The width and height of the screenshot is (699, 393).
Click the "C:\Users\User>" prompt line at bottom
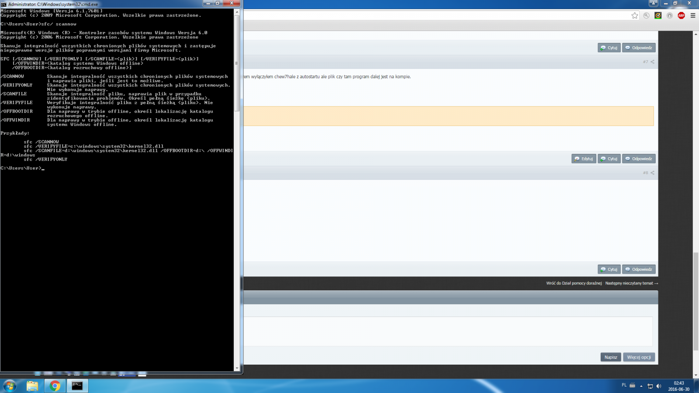point(22,168)
